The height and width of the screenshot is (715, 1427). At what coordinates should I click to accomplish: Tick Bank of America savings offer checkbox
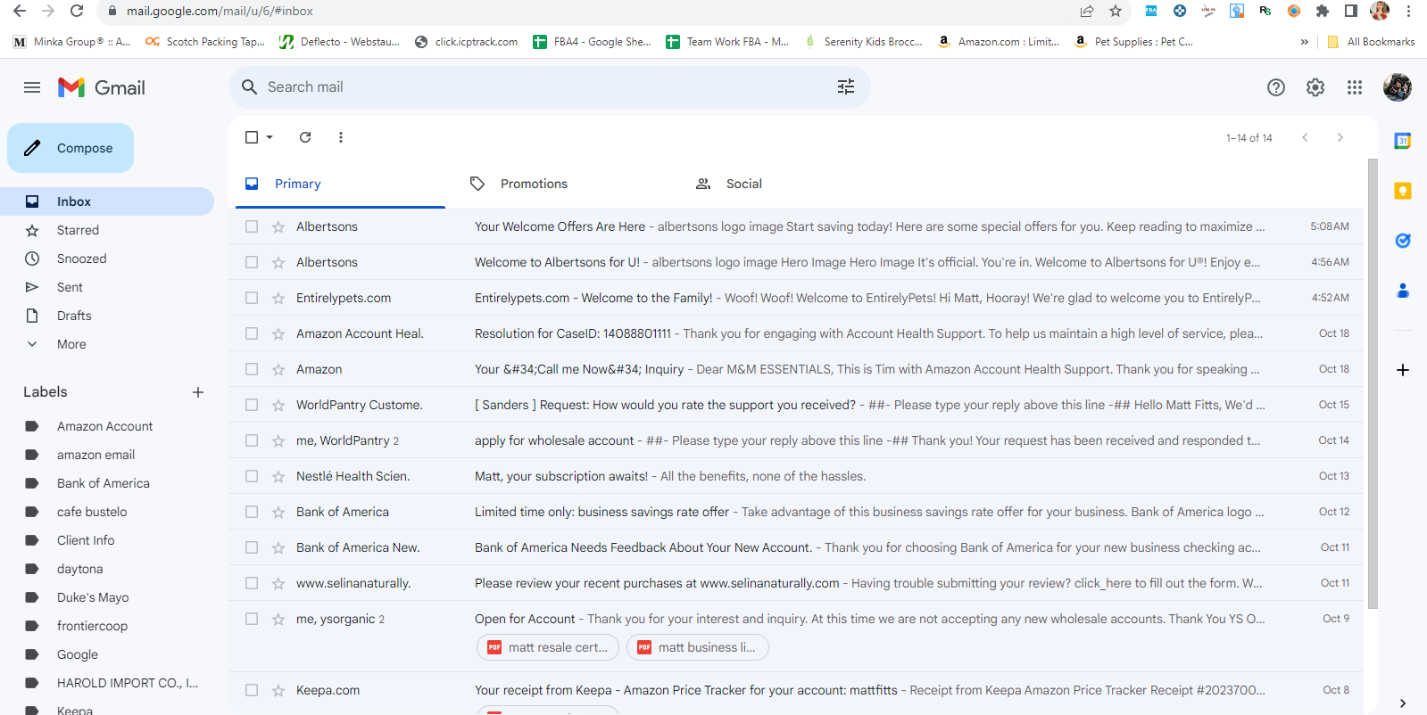(x=252, y=512)
